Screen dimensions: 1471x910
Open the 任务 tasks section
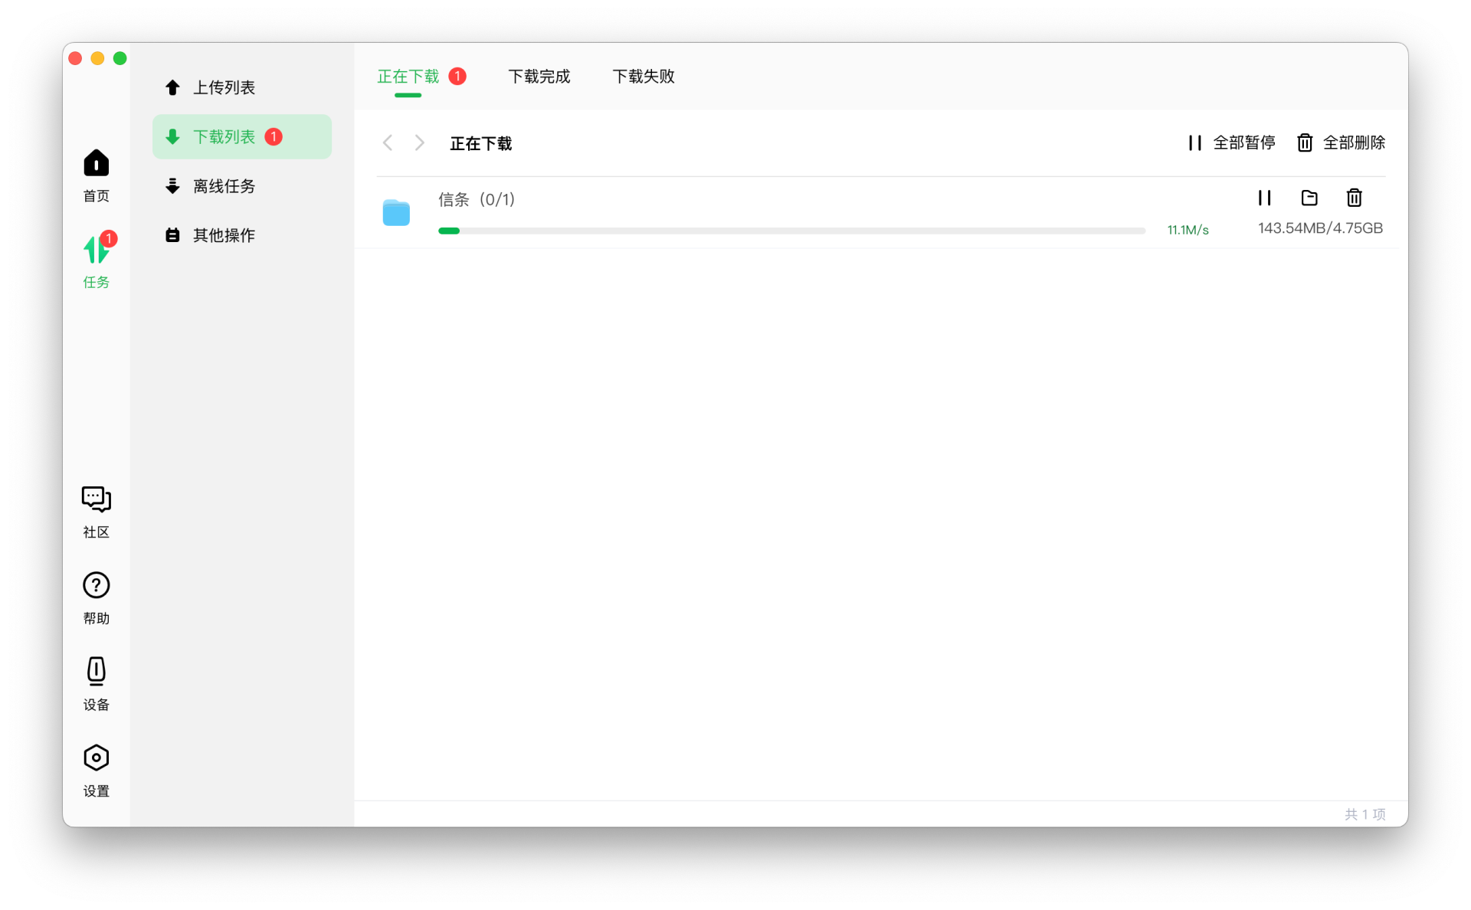pyautogui.click(x=96, y=260)
